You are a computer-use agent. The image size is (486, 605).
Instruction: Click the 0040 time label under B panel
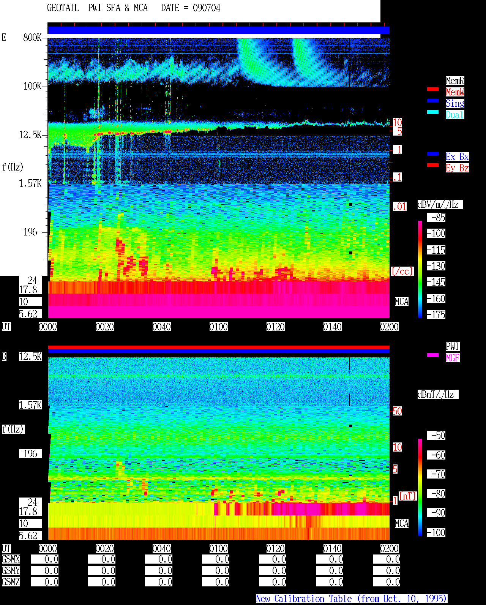[162, 548]
